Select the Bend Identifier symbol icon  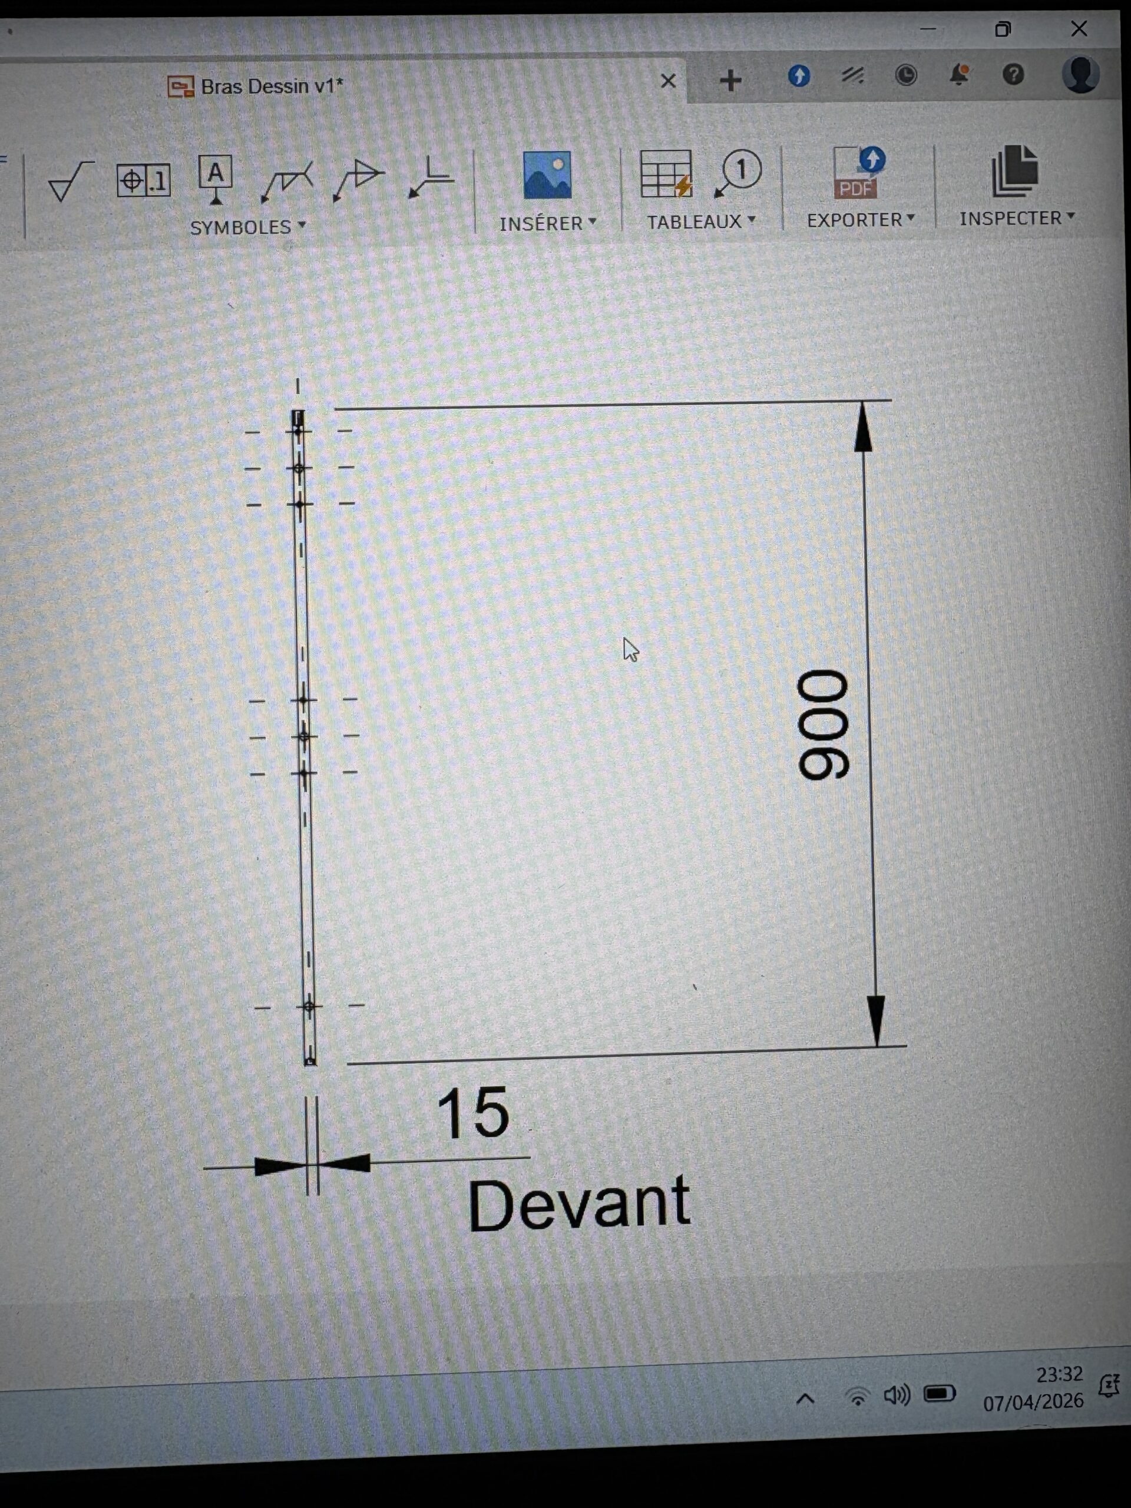click(432, 177)
